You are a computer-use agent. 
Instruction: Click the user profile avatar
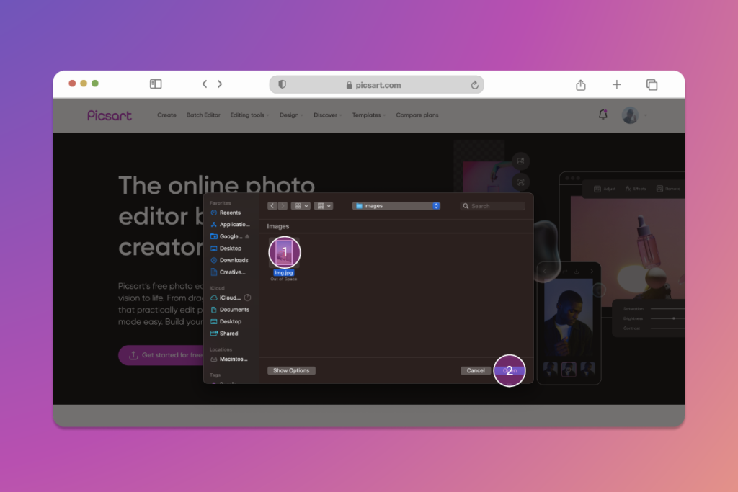[x=630, y=115]
